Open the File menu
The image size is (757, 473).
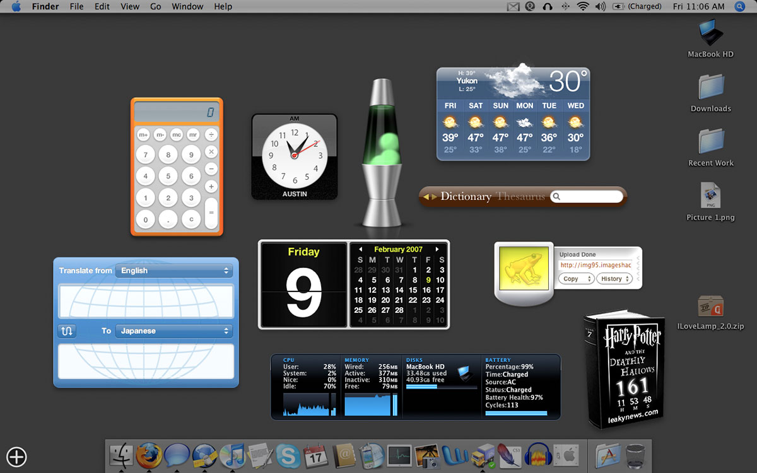76,6
